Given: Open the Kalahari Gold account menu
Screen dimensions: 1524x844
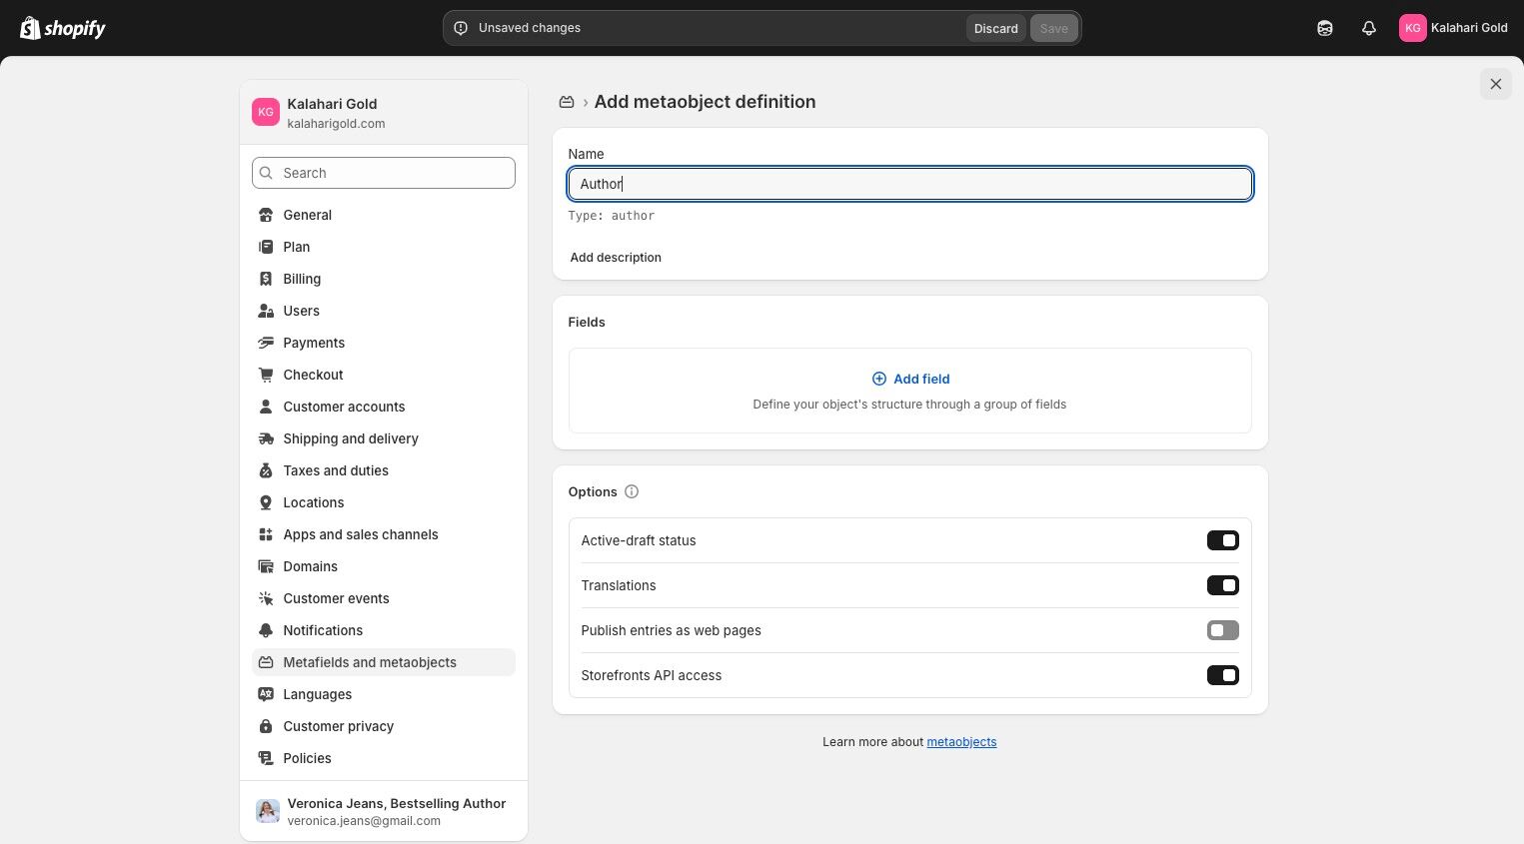Looking at the screenshot, I should pos(1453,28).
